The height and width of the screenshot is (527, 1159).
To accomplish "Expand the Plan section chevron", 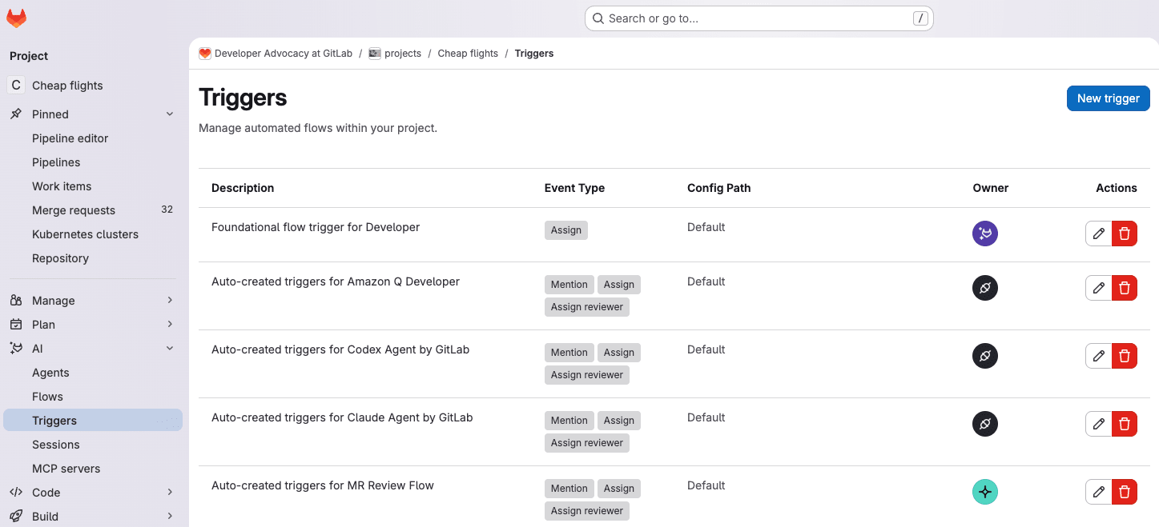I will coord(170,325).
